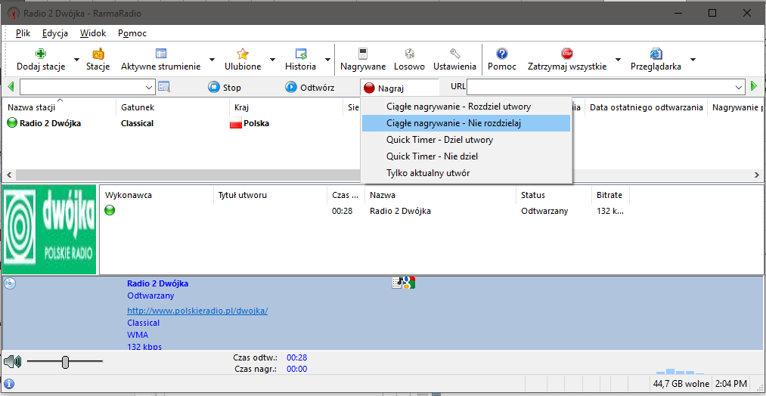Click the Classical genre cell

(x=138, y=123)
